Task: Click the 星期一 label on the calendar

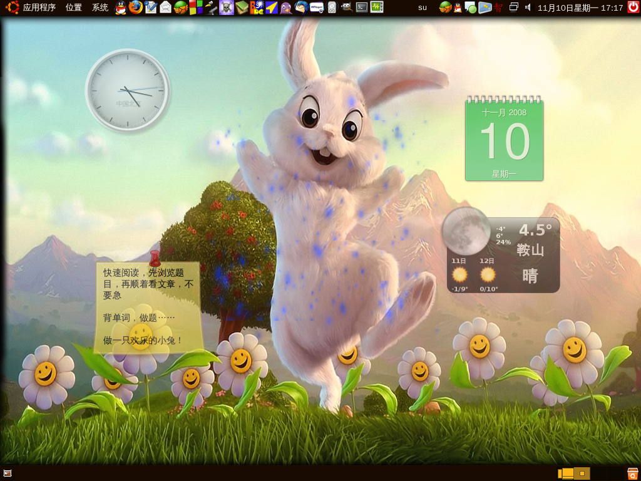Action: click(x=504, y=174)
